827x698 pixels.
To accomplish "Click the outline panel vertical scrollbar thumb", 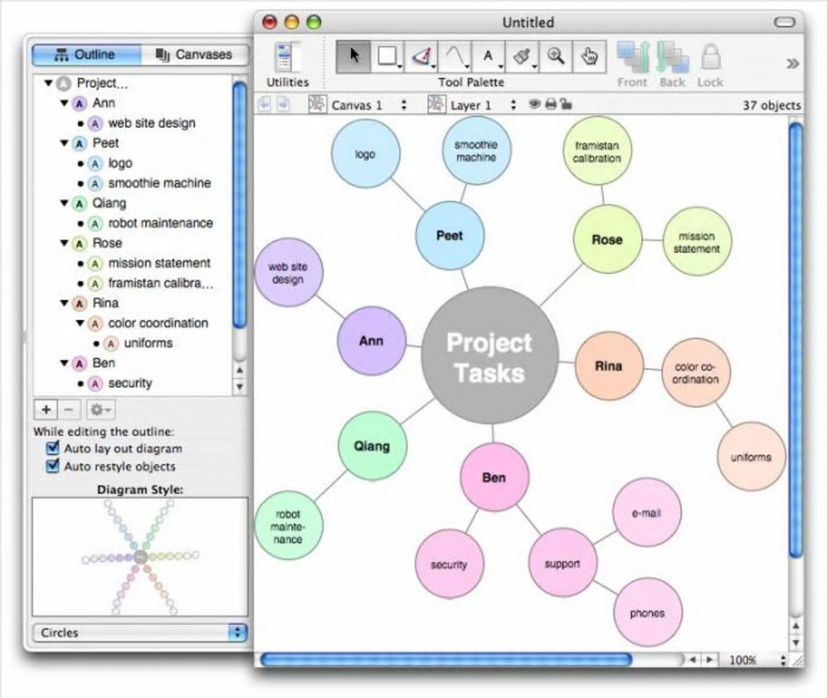I will [239, 204].
